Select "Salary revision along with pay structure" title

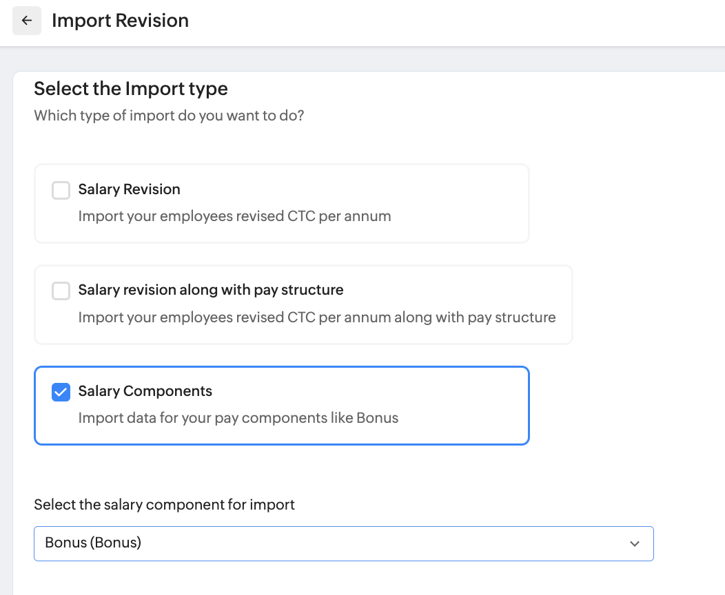(x=211, y=290)
